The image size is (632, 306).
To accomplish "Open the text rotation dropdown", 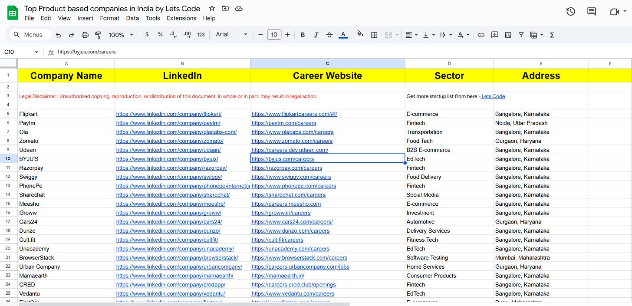I will 463,35.
